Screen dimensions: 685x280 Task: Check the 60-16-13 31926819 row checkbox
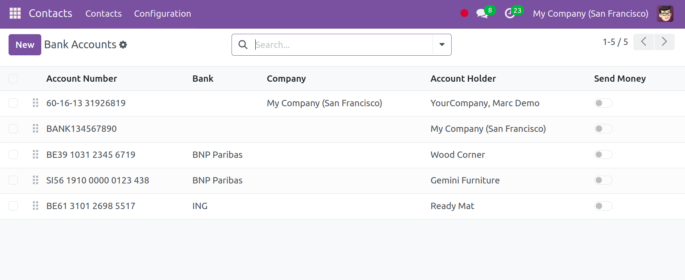[x=13, y=103]
